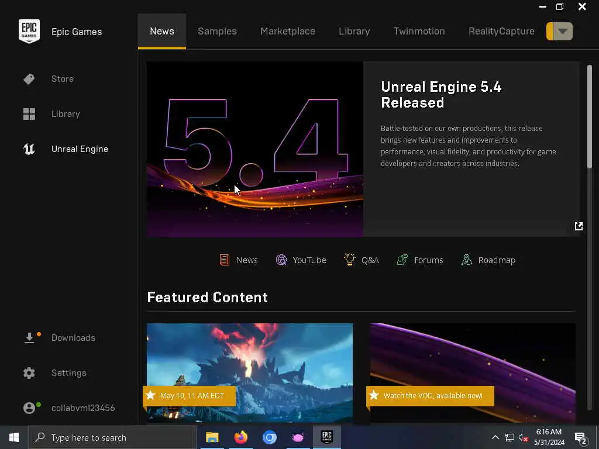
Task: Select the Unreal Engine logo icon
Action: [29, 149]
